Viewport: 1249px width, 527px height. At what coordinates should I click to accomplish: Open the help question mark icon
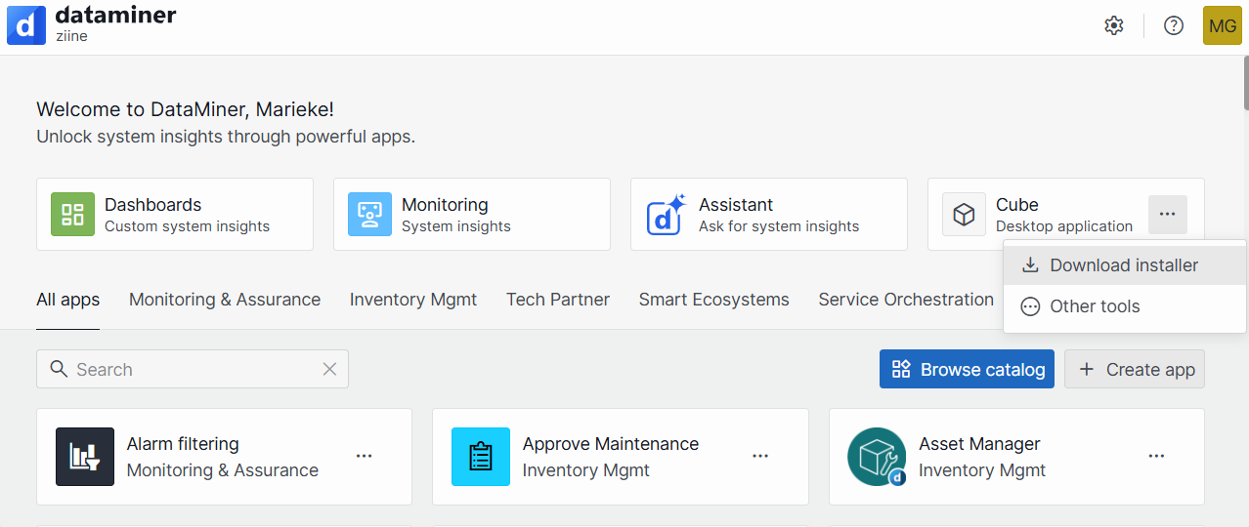1174,25
